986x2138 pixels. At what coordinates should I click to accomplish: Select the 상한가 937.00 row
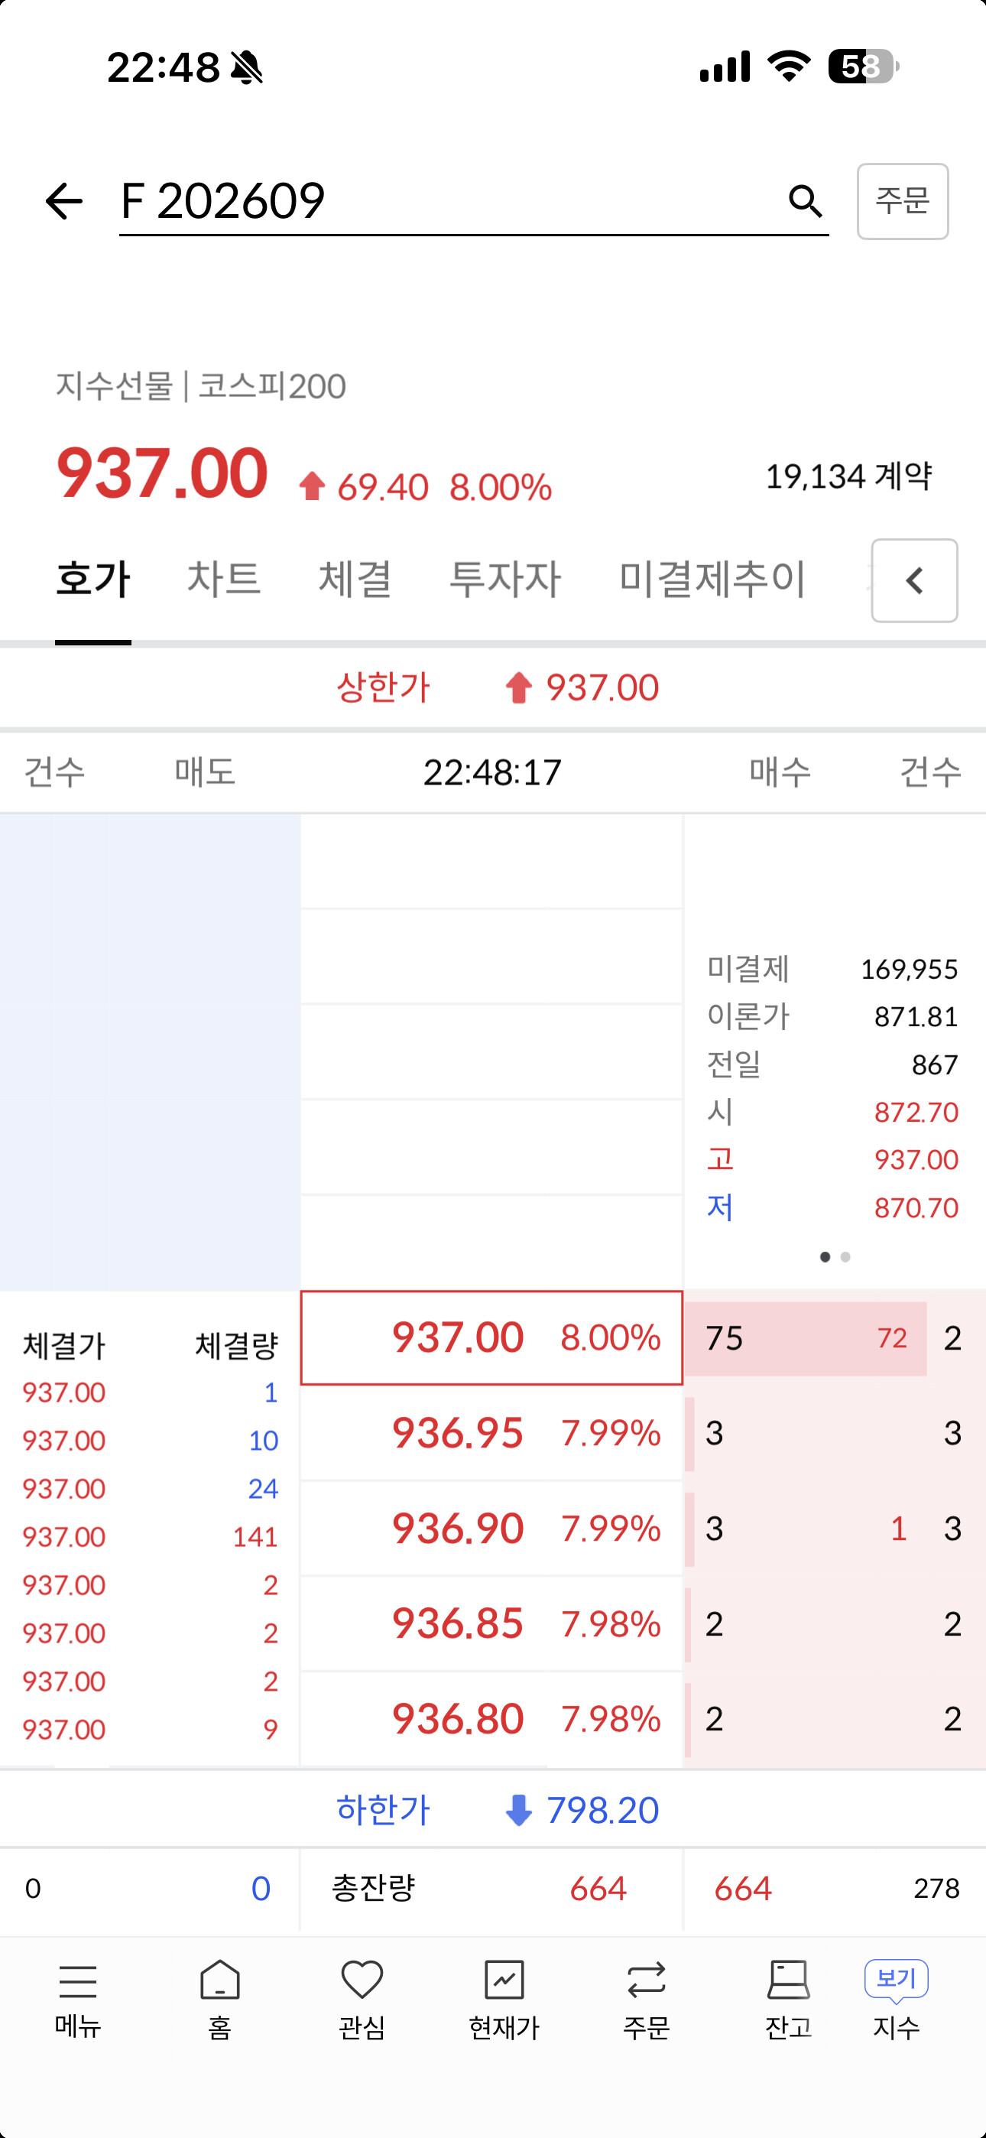point(493,687)
